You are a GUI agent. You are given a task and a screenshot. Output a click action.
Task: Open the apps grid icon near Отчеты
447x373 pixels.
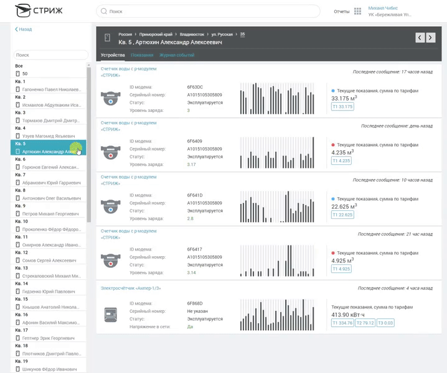(x=357, y=11)
